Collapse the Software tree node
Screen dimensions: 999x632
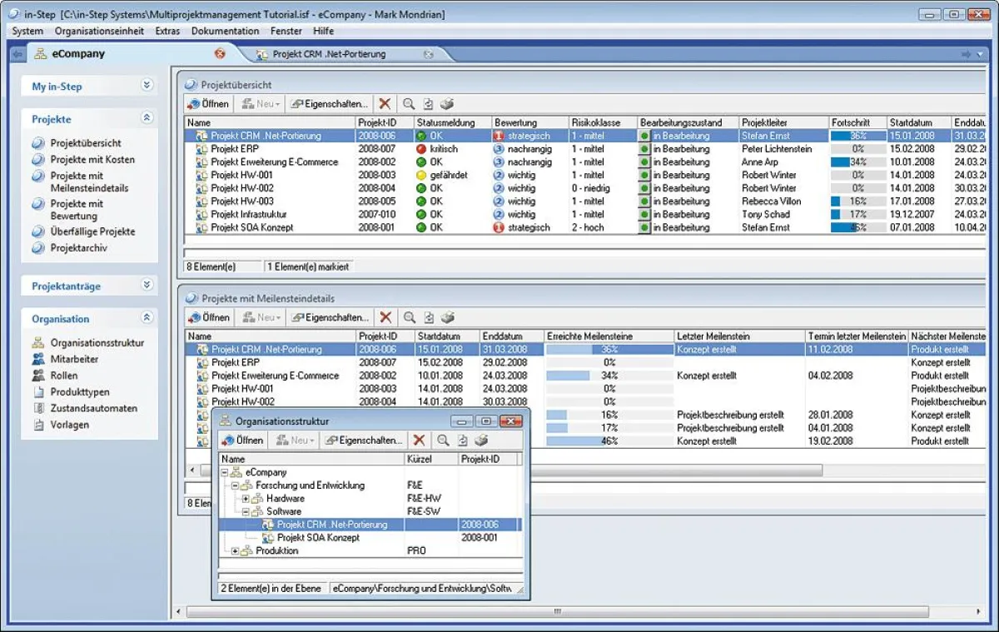pos(246,511)
